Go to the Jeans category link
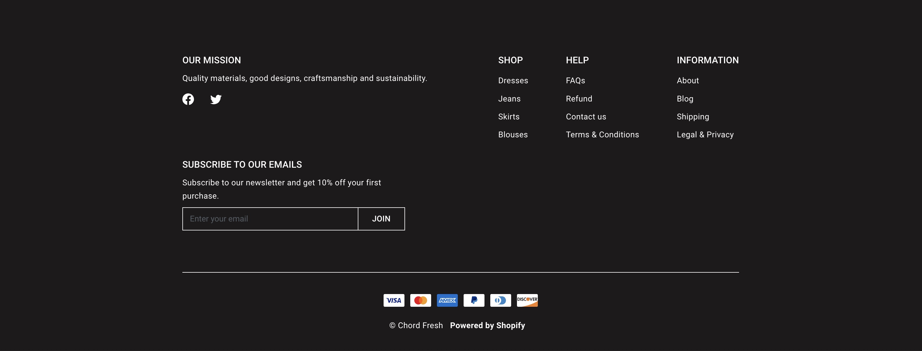Screen dimensions: 922x351 click(x=509, y=99)
